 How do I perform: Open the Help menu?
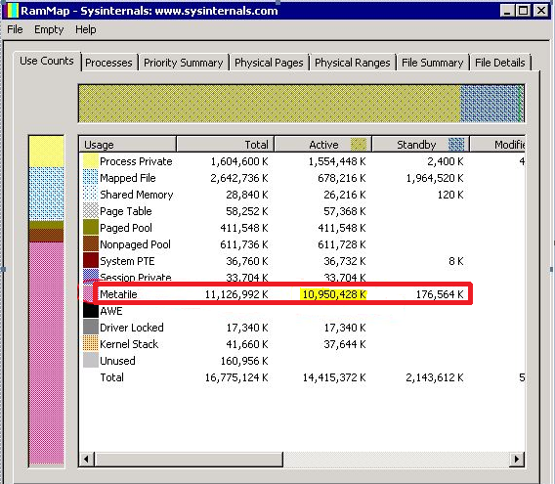click(x=85, y=29)
